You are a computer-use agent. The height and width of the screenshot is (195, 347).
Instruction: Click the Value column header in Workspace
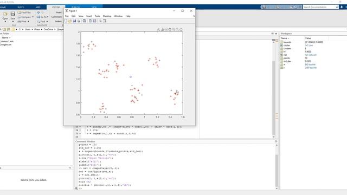tap(308, 38)
